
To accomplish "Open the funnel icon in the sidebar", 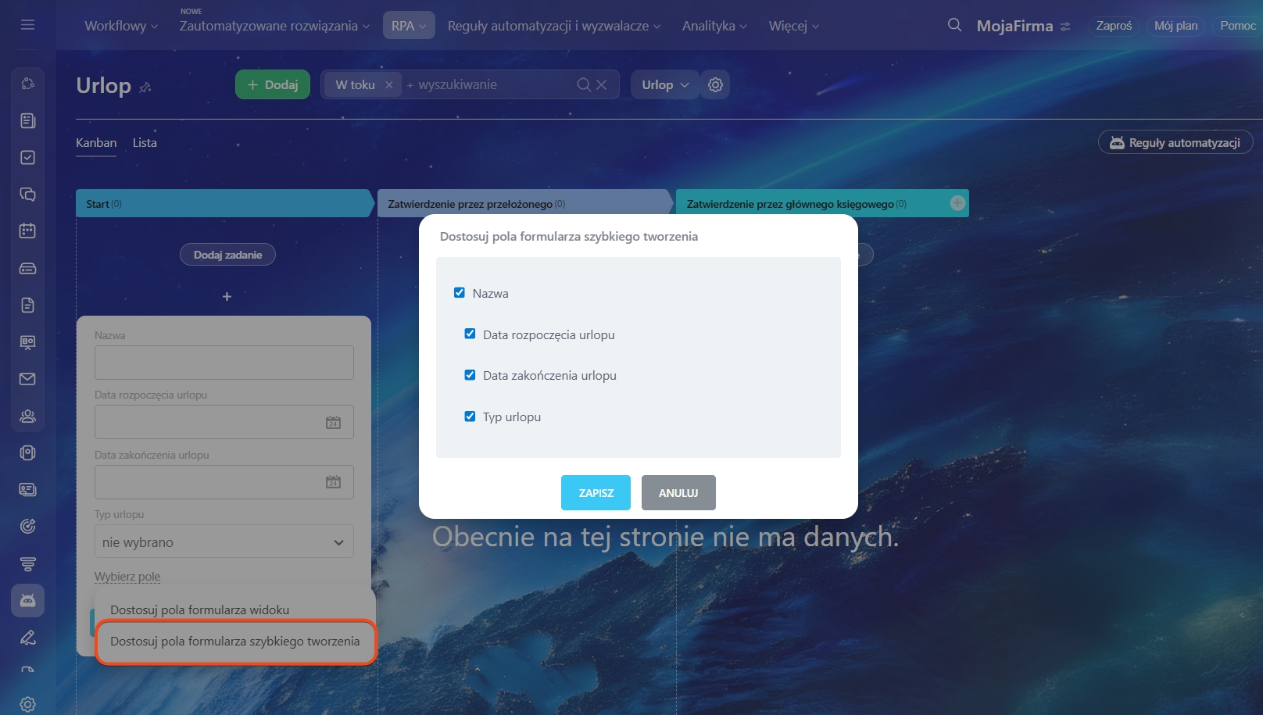I will pos(27,563).
